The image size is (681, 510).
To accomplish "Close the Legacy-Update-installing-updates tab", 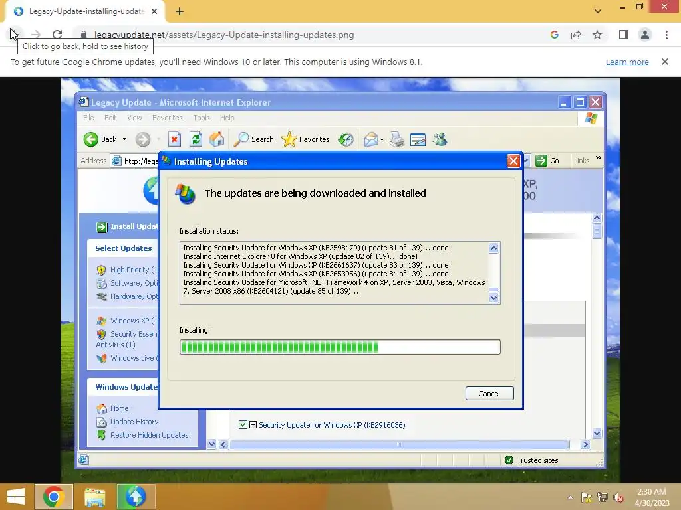I will [154, 11].
